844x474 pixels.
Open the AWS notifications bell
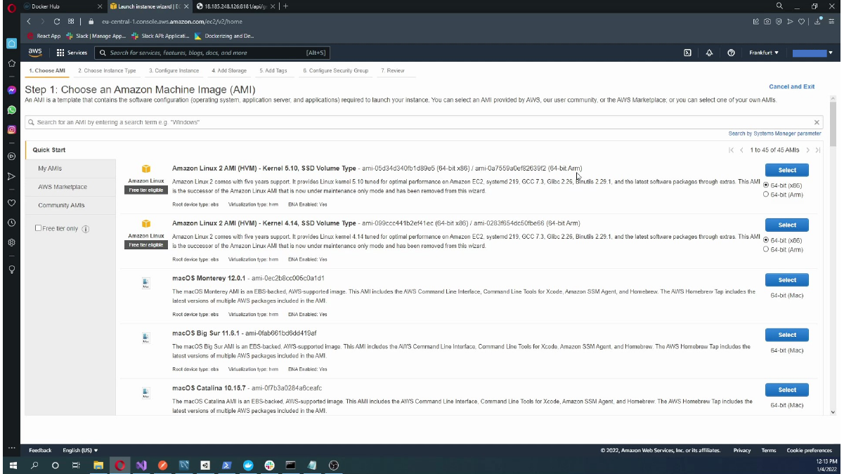[709, 53]
